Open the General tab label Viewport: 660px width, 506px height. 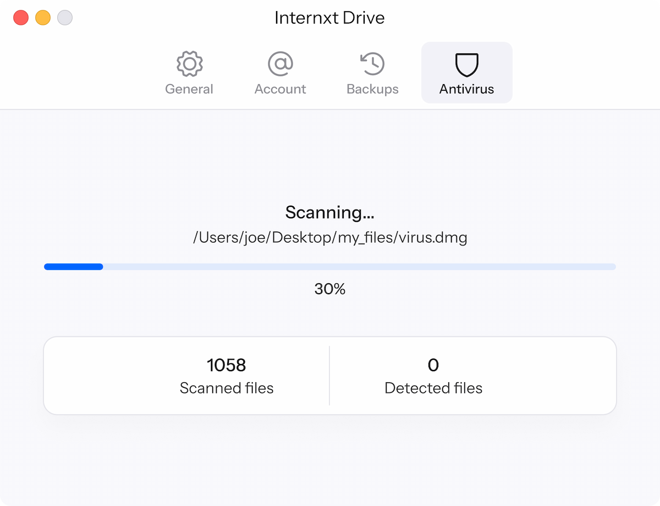189,89
